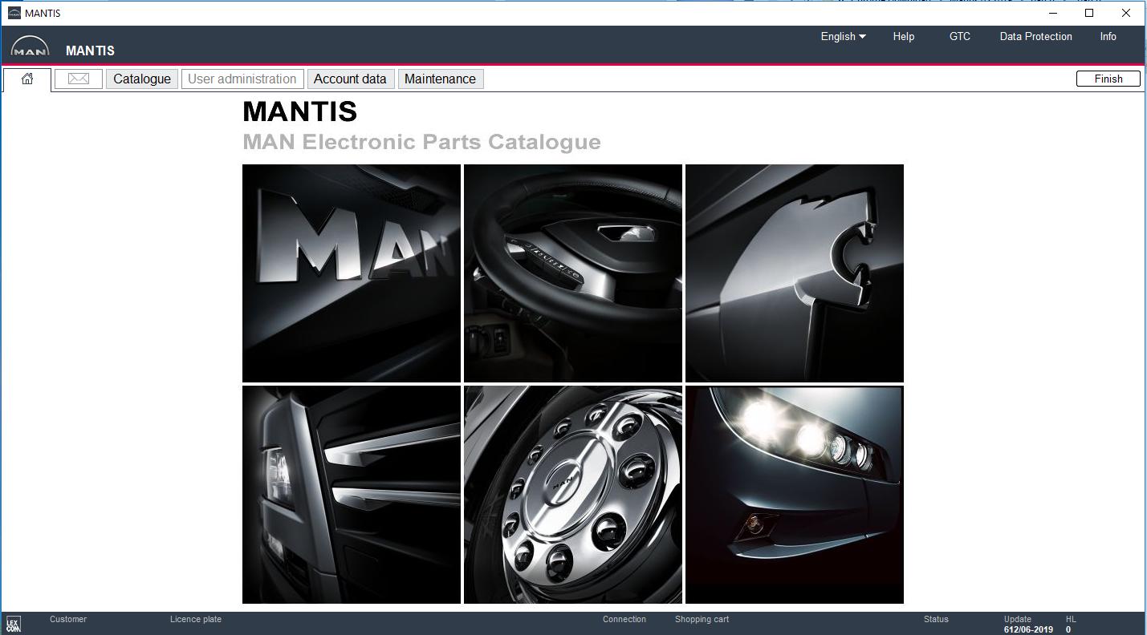Click the truck grille thumbnail
This screenshot has height=635, width=1147.
pos(351,494)
